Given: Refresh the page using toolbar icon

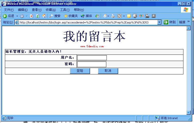Looking at the screenshot, I should pos(38,16).
